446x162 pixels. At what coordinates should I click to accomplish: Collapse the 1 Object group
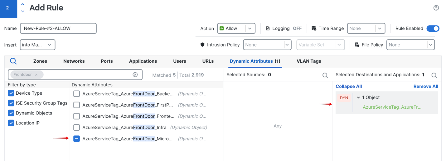358,97
